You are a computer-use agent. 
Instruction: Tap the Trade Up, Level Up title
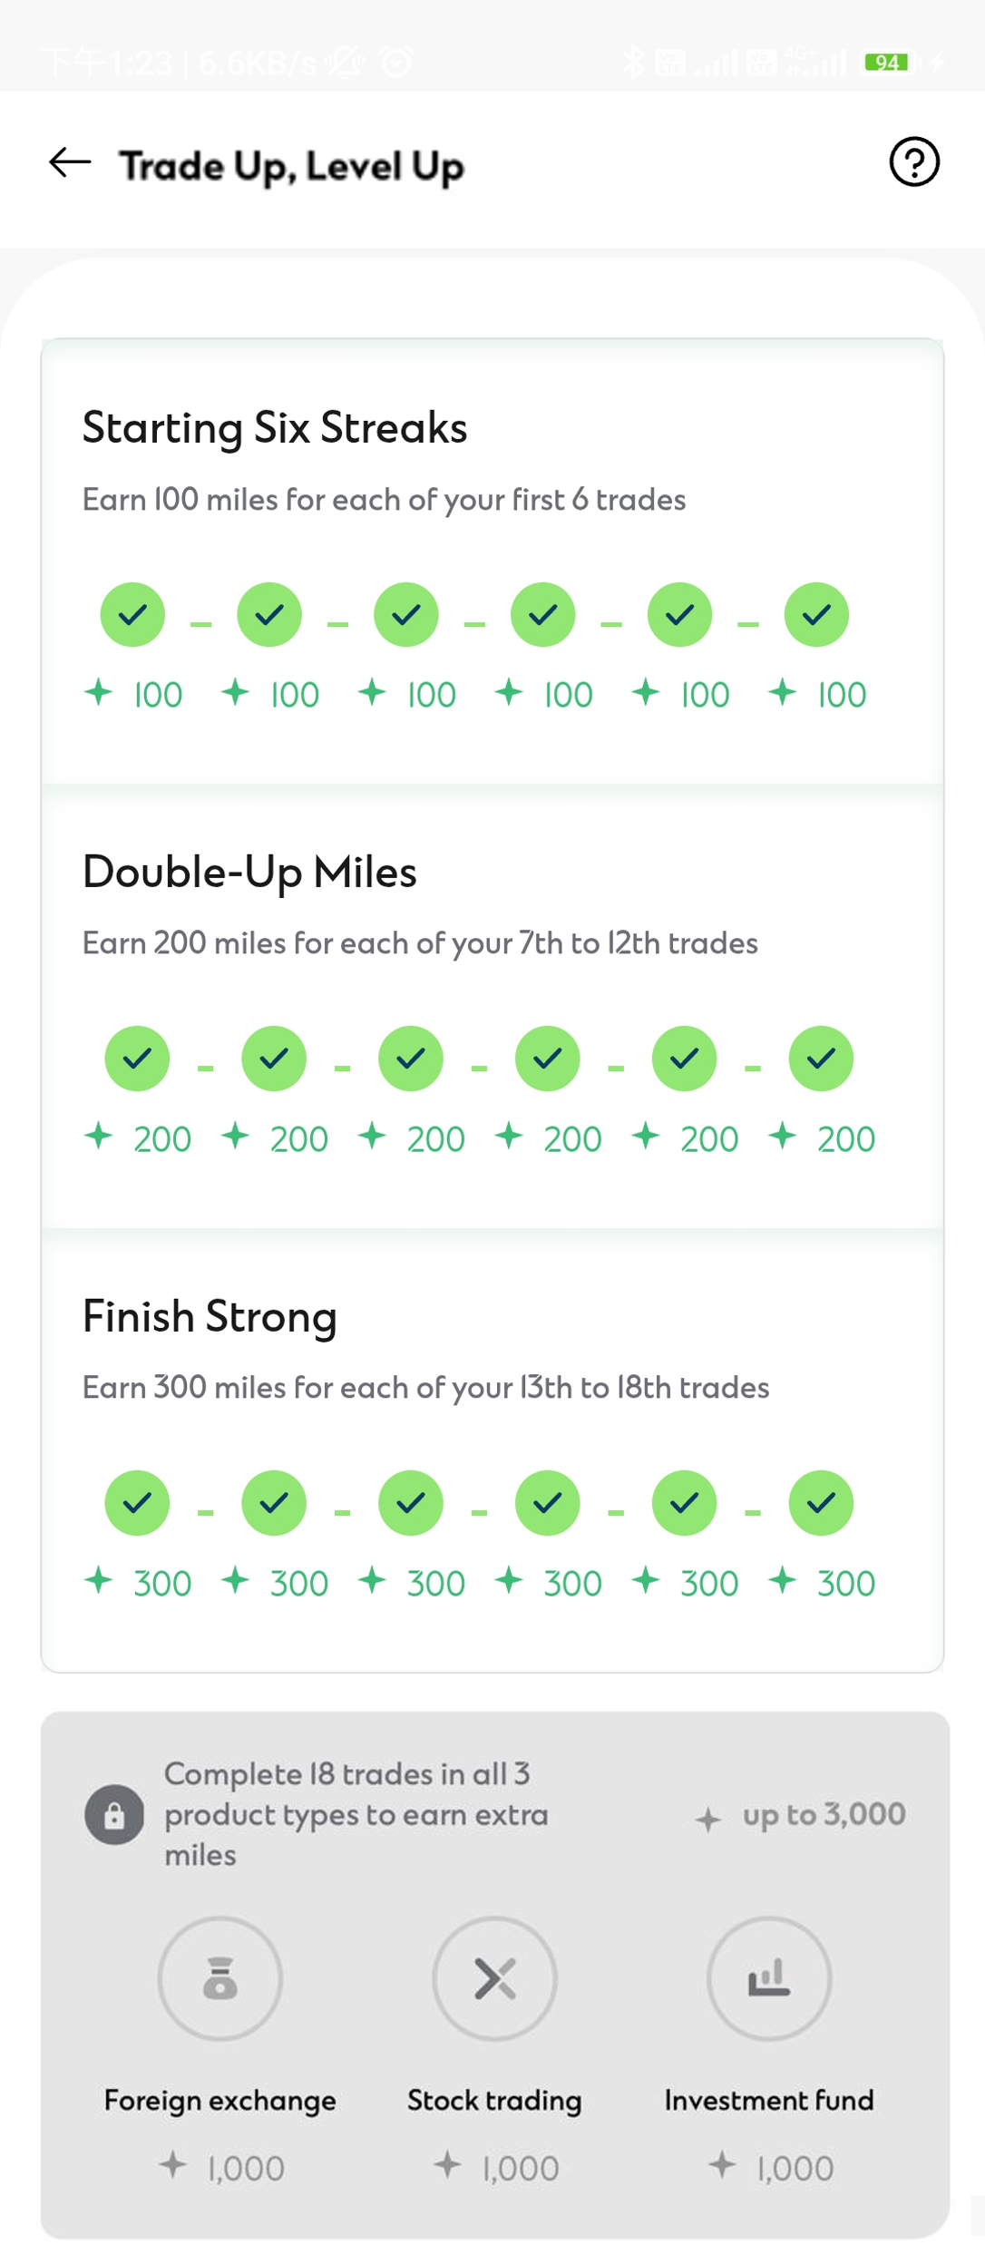(292, 166)
